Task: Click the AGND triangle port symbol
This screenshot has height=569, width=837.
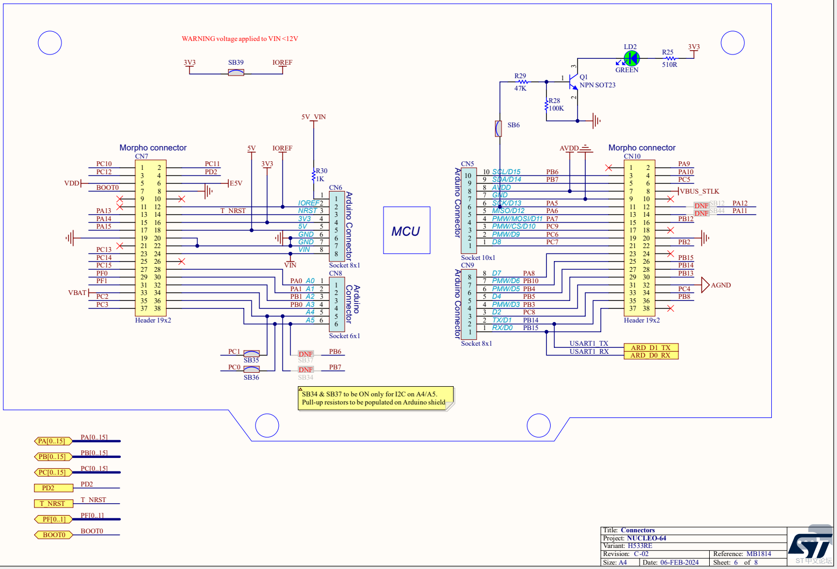Action: pos(705,285)
